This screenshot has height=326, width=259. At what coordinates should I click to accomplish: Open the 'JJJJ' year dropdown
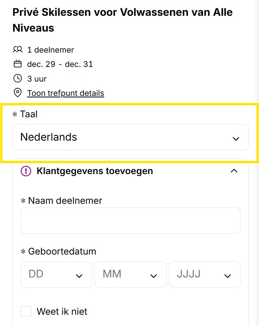click(204, 274)
